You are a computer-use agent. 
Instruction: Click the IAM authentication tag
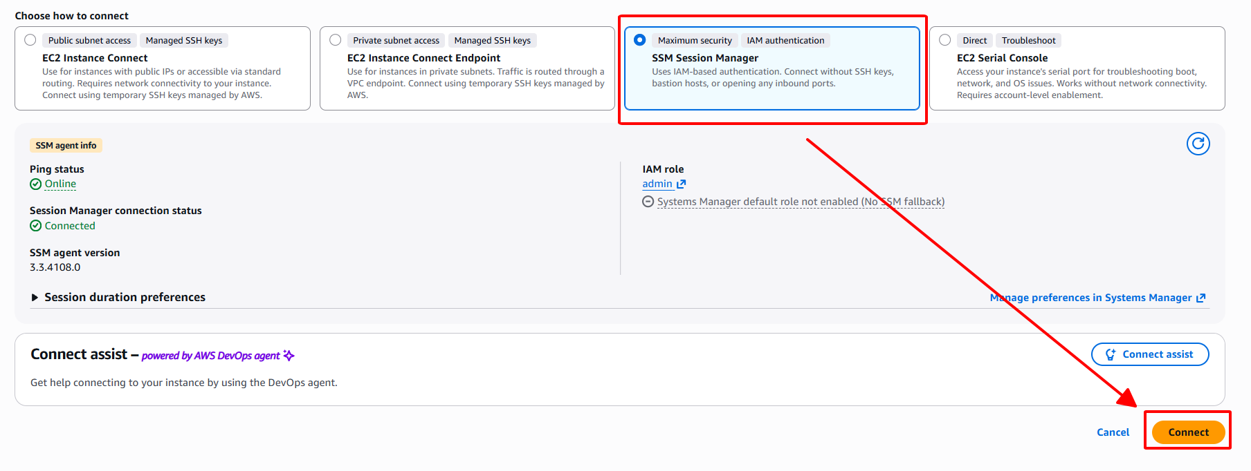pyautogui.click(x=785, y=41)
